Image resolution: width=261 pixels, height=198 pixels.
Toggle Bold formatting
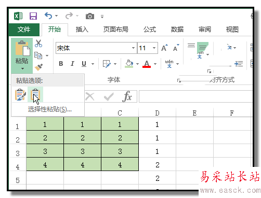point(61,64)
